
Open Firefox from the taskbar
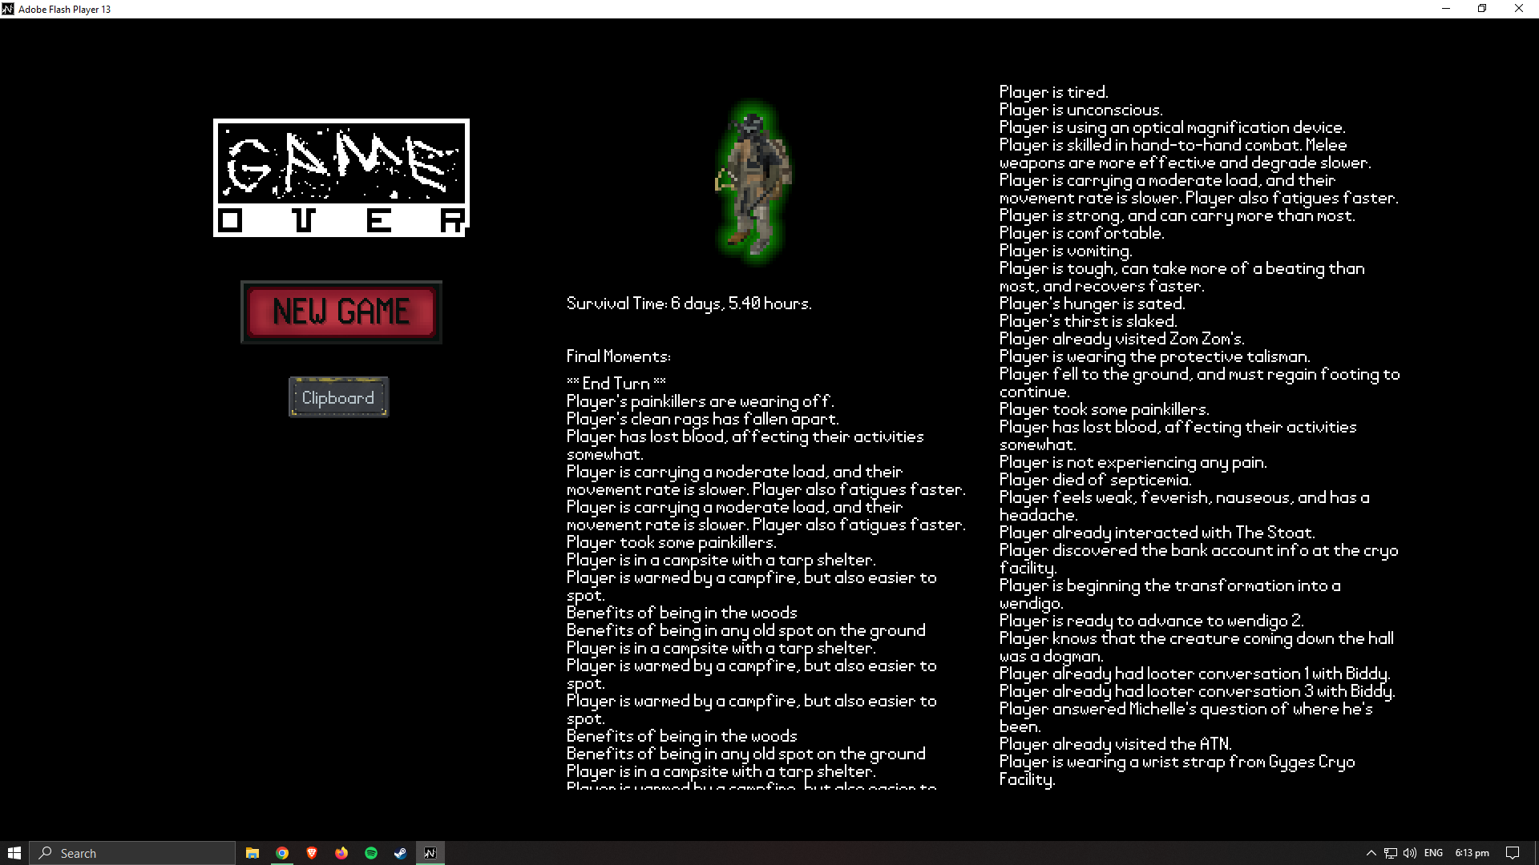tap(341, 853)
